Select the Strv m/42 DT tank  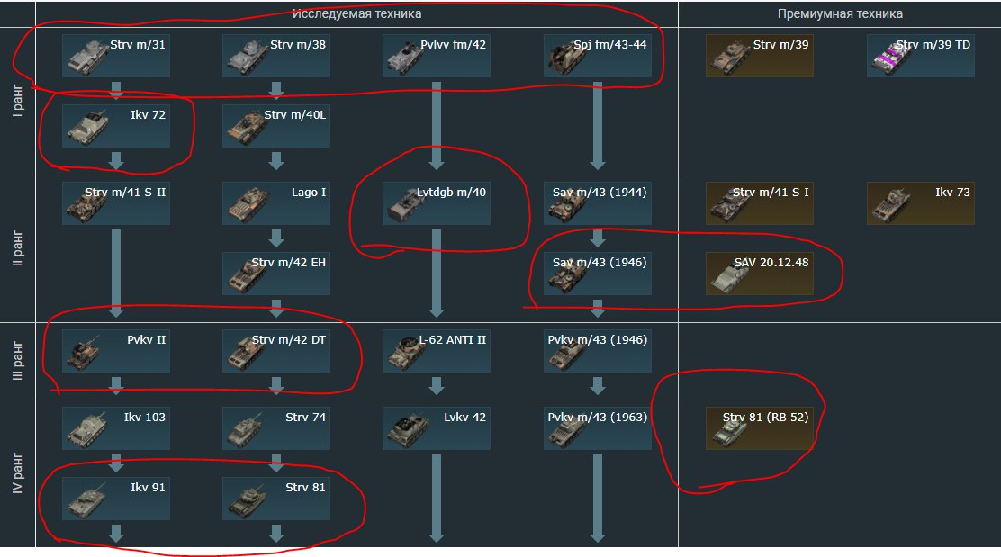(x=276, y=351)
